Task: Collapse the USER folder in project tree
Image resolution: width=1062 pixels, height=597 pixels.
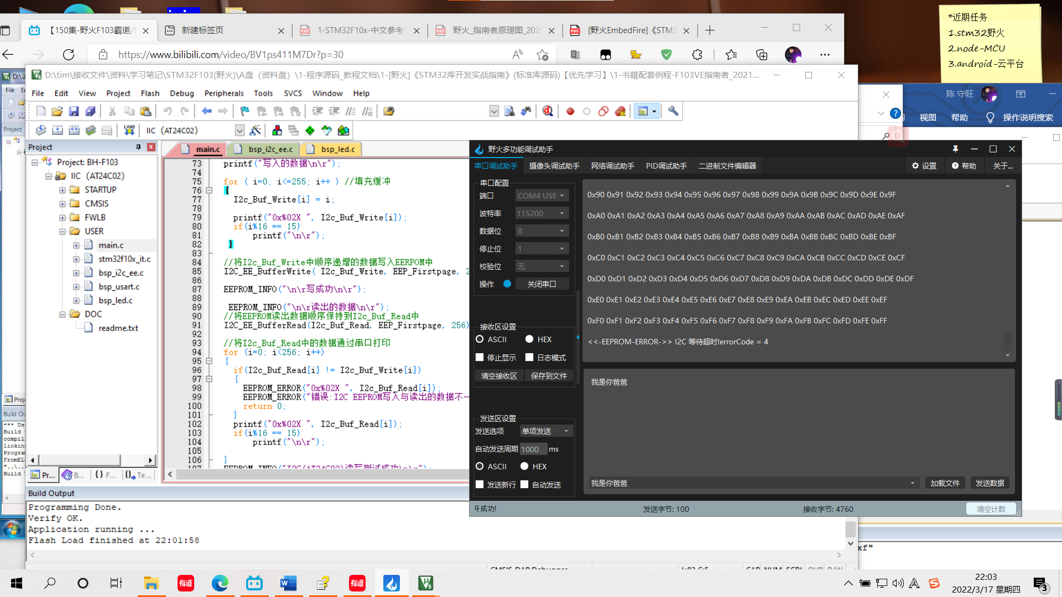Action: click(63, 231)
